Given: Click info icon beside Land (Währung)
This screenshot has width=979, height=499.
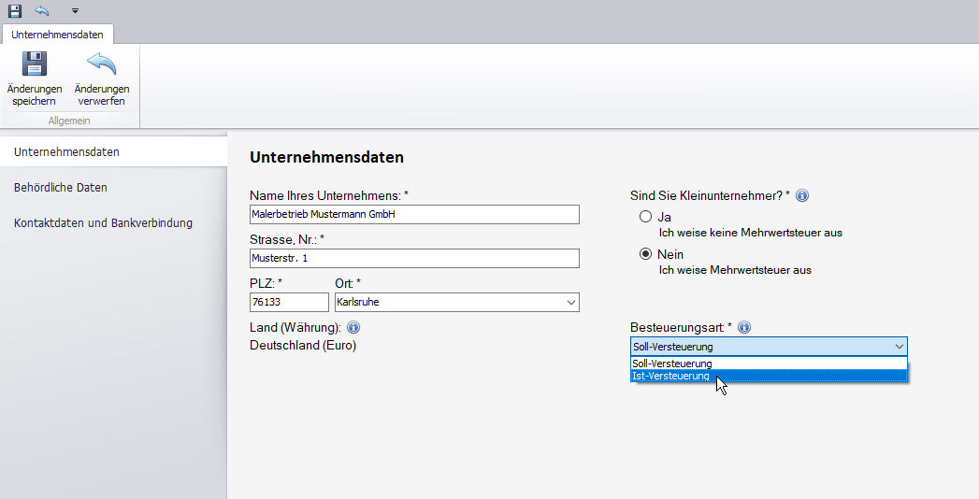Looking at the screenshot, I should click(353, 328).
